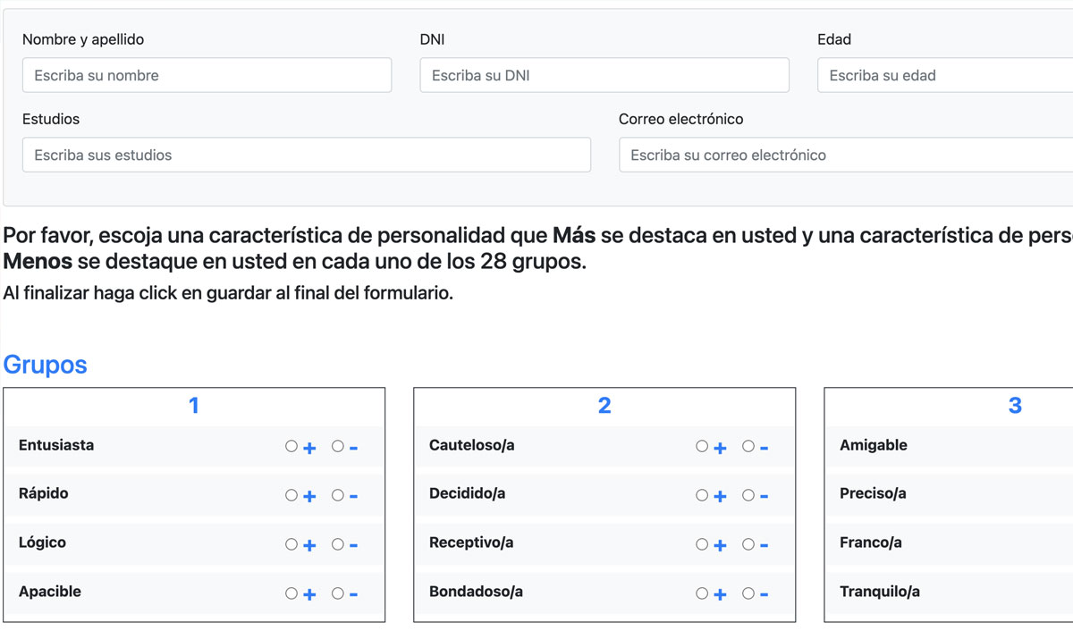Focus the Correo electrónico input
Viewport: 1073px width, 639px height.
tap(845, 155)
